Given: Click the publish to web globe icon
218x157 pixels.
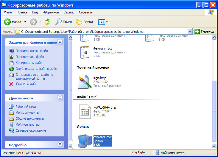Looking at the screenshot, I should pos(11,69).
